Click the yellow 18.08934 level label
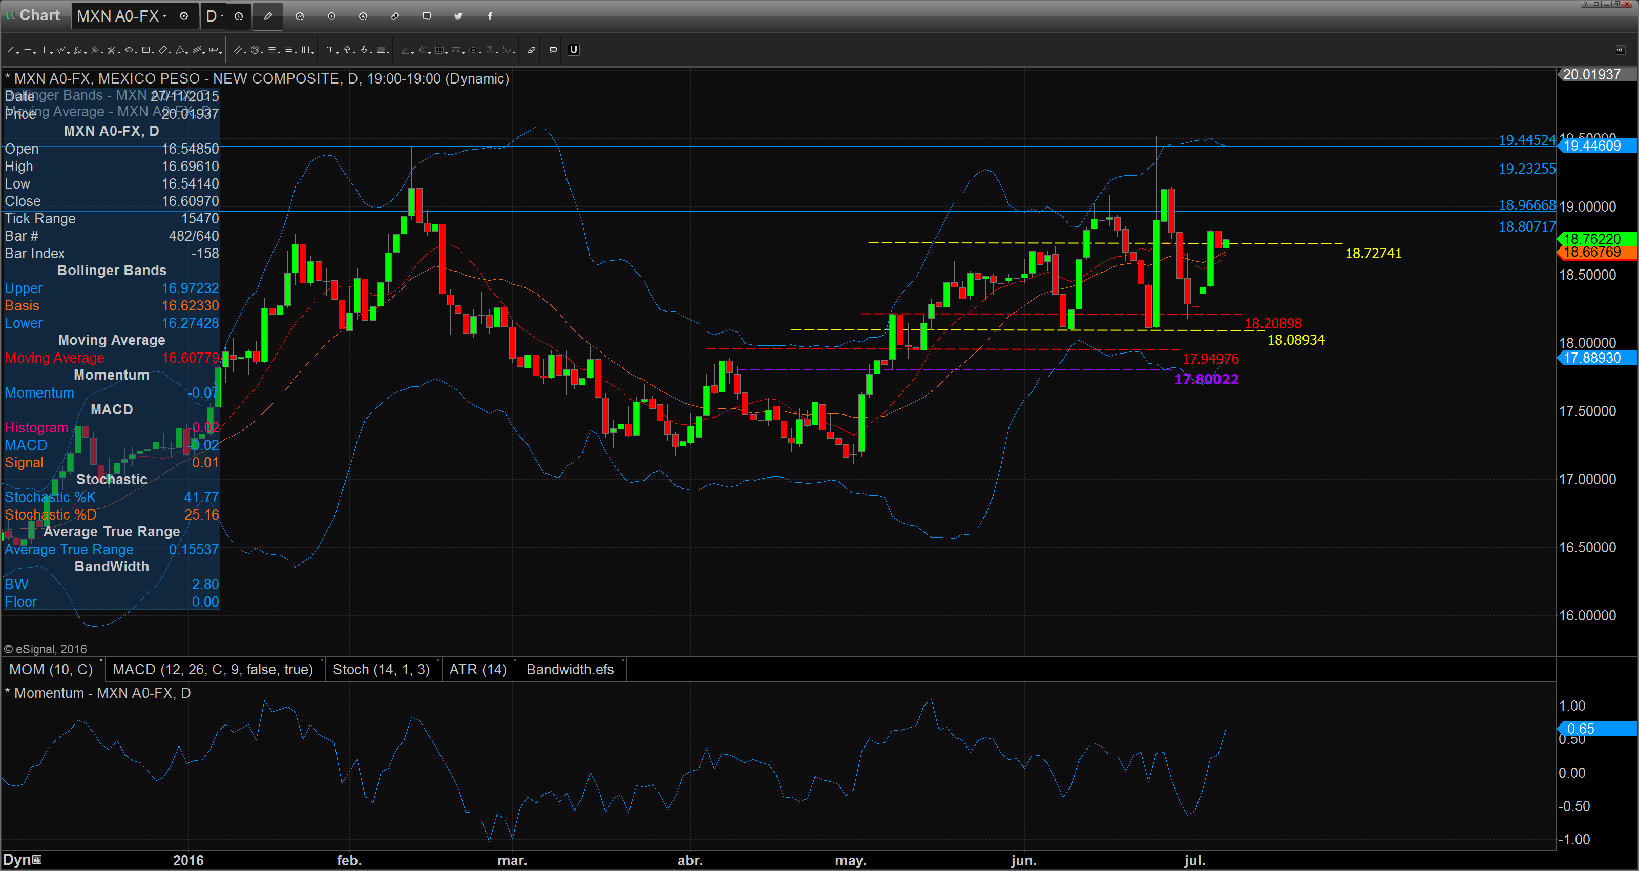This screenshot has width=1639, height=871. (x=1296, y=340)
